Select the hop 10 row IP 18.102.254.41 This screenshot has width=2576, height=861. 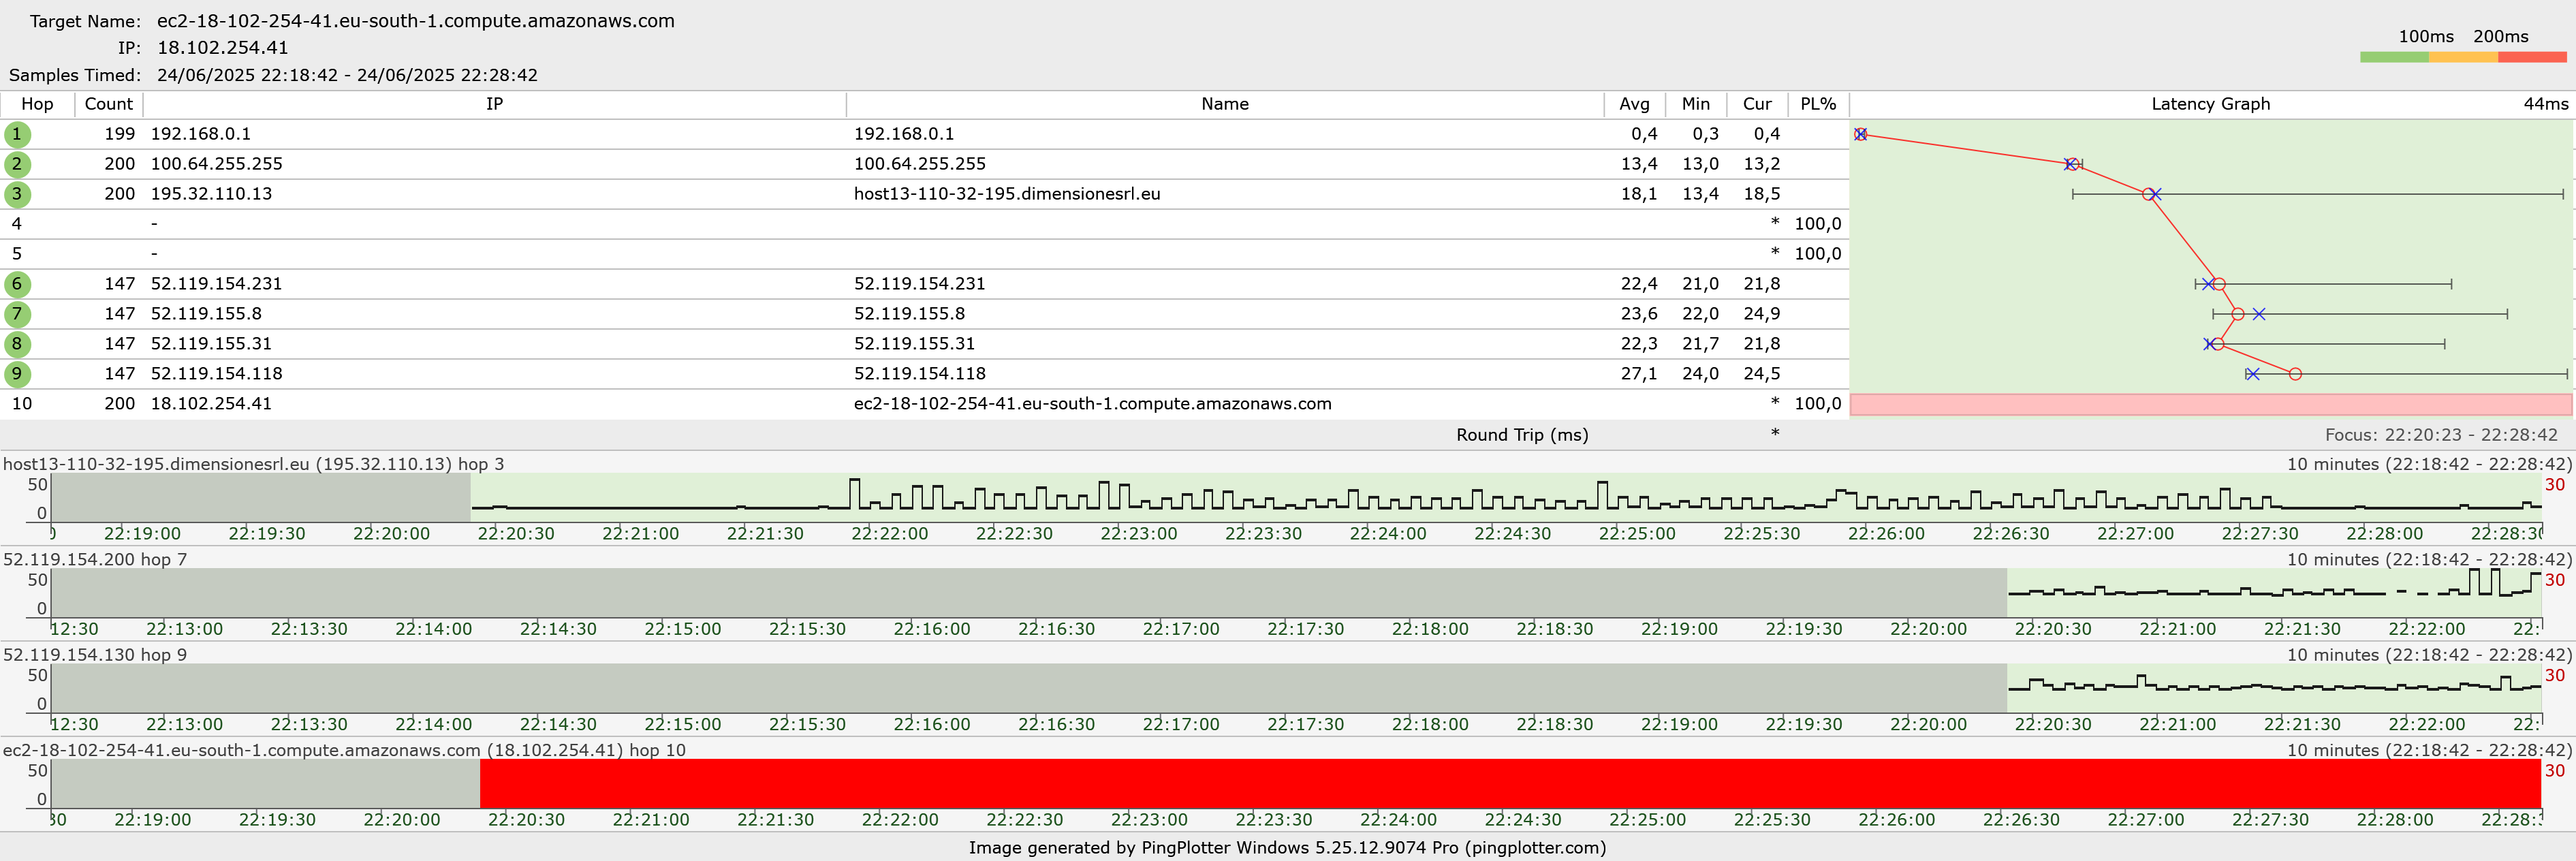[211, 404]
